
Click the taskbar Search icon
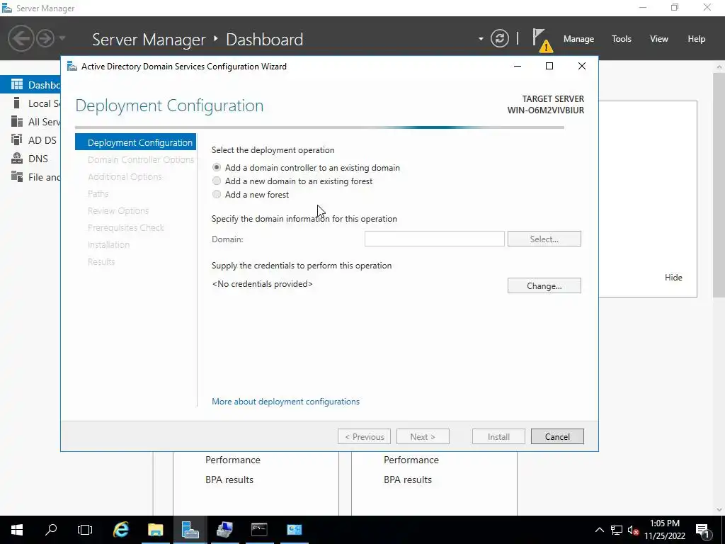coord(51,530)
